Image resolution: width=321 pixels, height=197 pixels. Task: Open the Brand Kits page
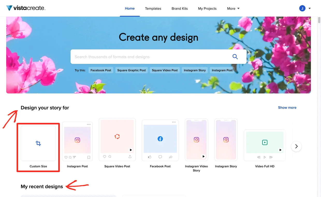179,8
